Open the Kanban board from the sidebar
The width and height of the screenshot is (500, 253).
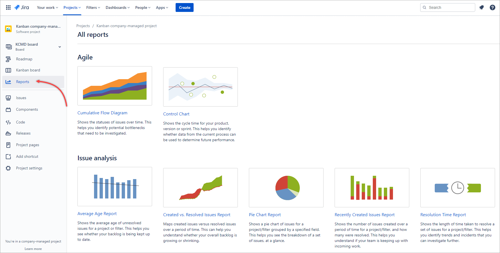(9, 70)
